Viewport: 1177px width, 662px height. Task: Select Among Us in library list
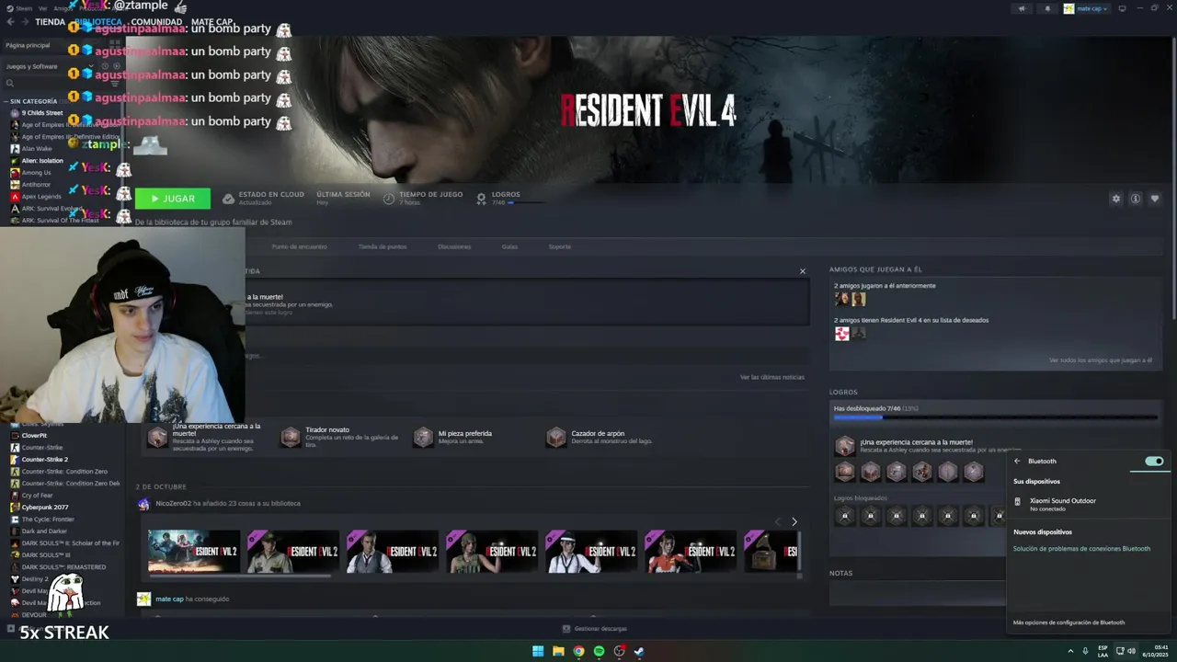tap(36, 173)
